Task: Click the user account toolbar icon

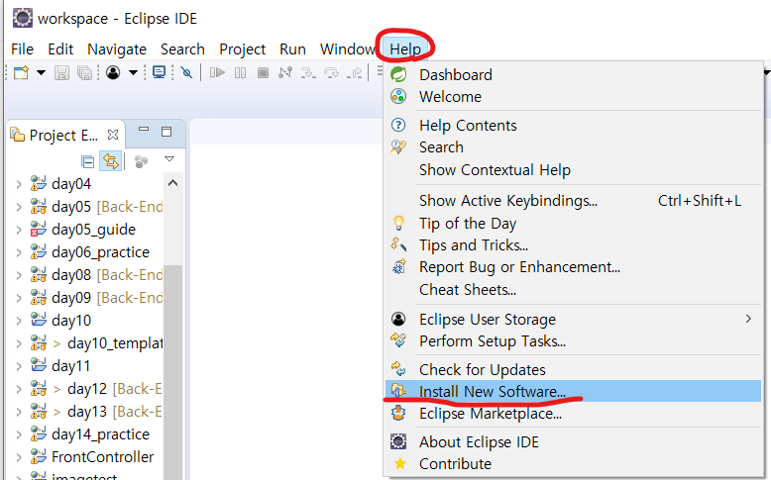Action: 113,73
